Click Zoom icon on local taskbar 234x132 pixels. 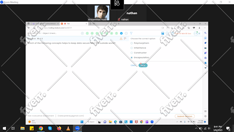[77, 128]
